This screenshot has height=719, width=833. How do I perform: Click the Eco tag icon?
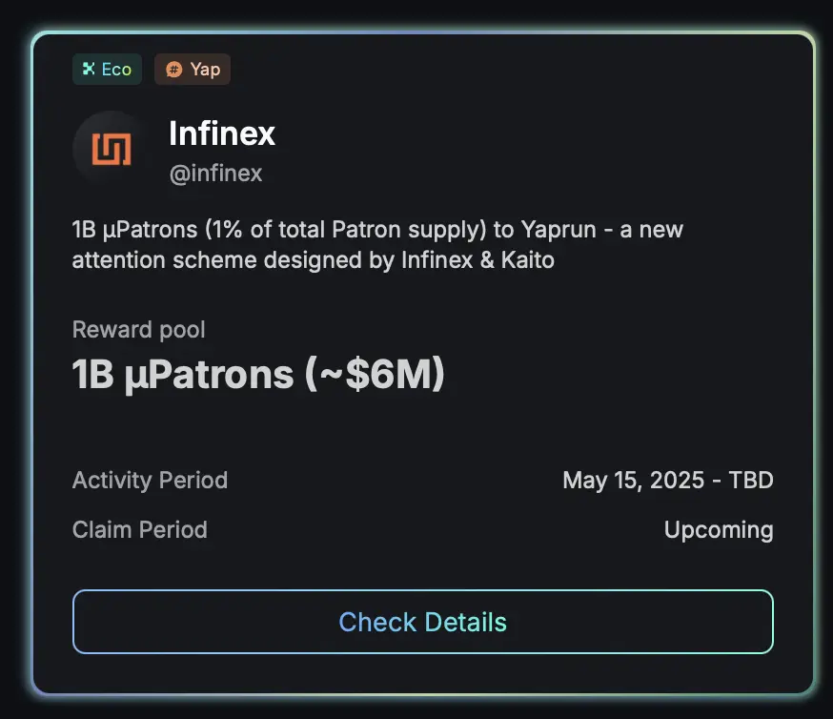click(x=89, y=69)
